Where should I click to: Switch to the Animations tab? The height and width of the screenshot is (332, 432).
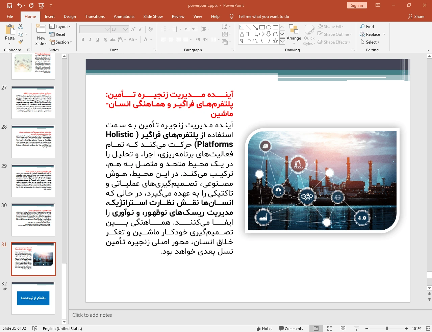124,17
